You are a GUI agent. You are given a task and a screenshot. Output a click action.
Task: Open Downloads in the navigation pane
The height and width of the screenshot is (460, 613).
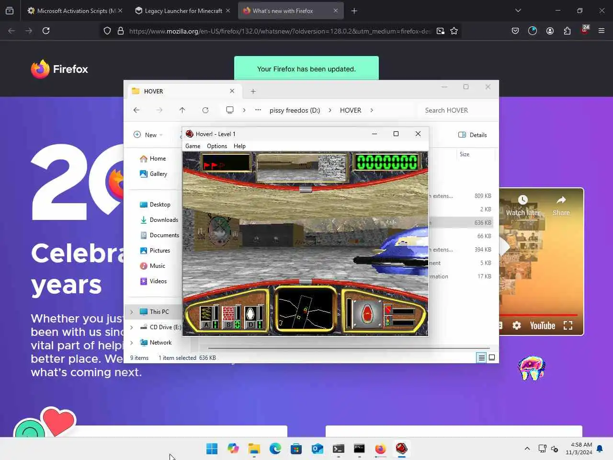point(159,220)
